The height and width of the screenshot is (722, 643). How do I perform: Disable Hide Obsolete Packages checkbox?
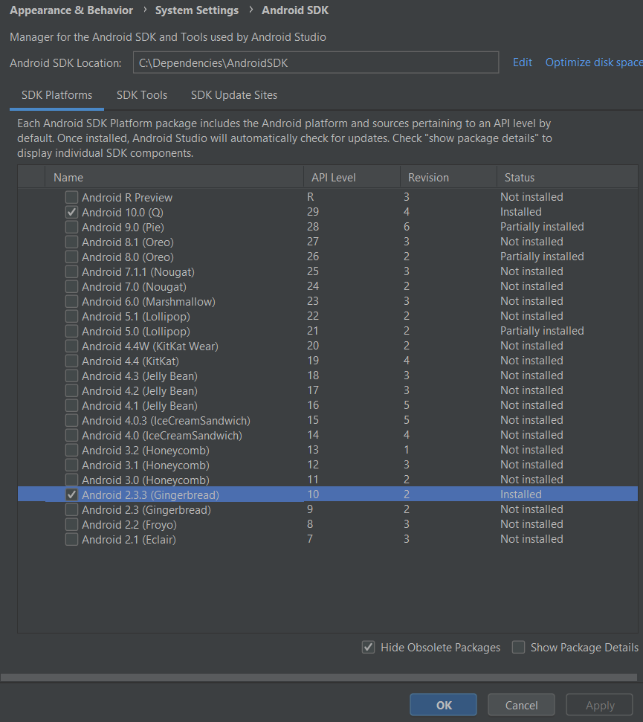pos(368,647)
